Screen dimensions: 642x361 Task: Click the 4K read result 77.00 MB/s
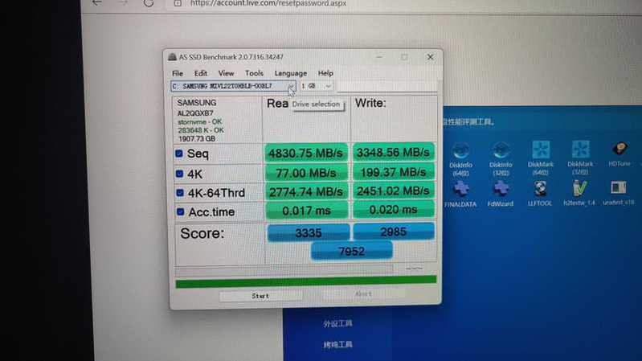306,173
